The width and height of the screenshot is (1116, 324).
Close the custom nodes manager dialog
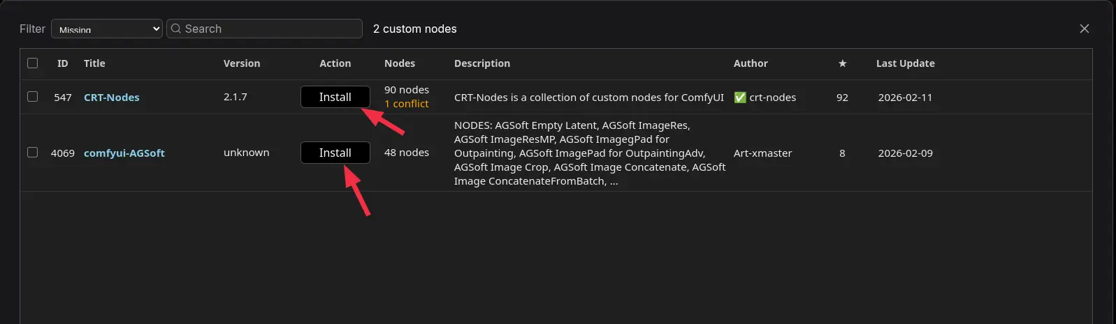pyautogui.click(x=1084, y=29)
